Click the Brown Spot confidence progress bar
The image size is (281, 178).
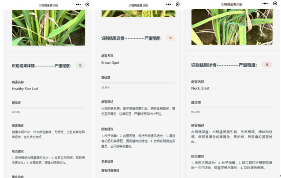138,83
